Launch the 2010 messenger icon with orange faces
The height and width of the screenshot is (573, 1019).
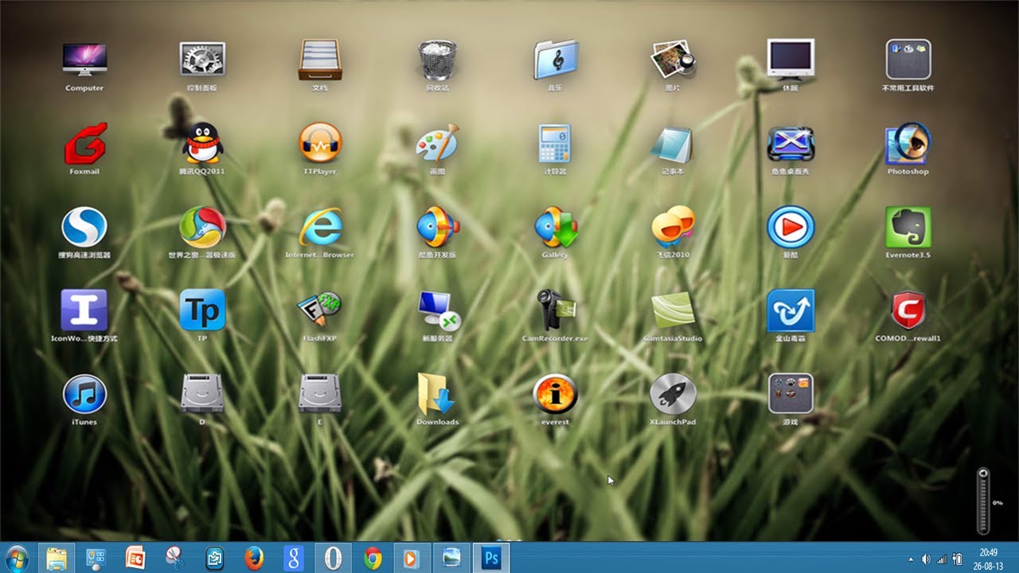tap(673, 228)
